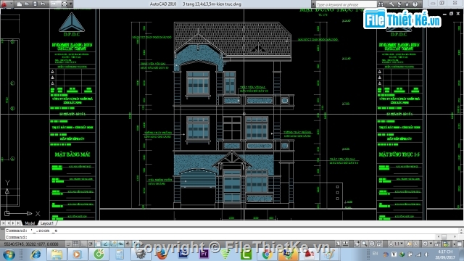
Task: Activate the Pan hand tool in status bar
Action: pyautogui.click(x=357, y=244)
